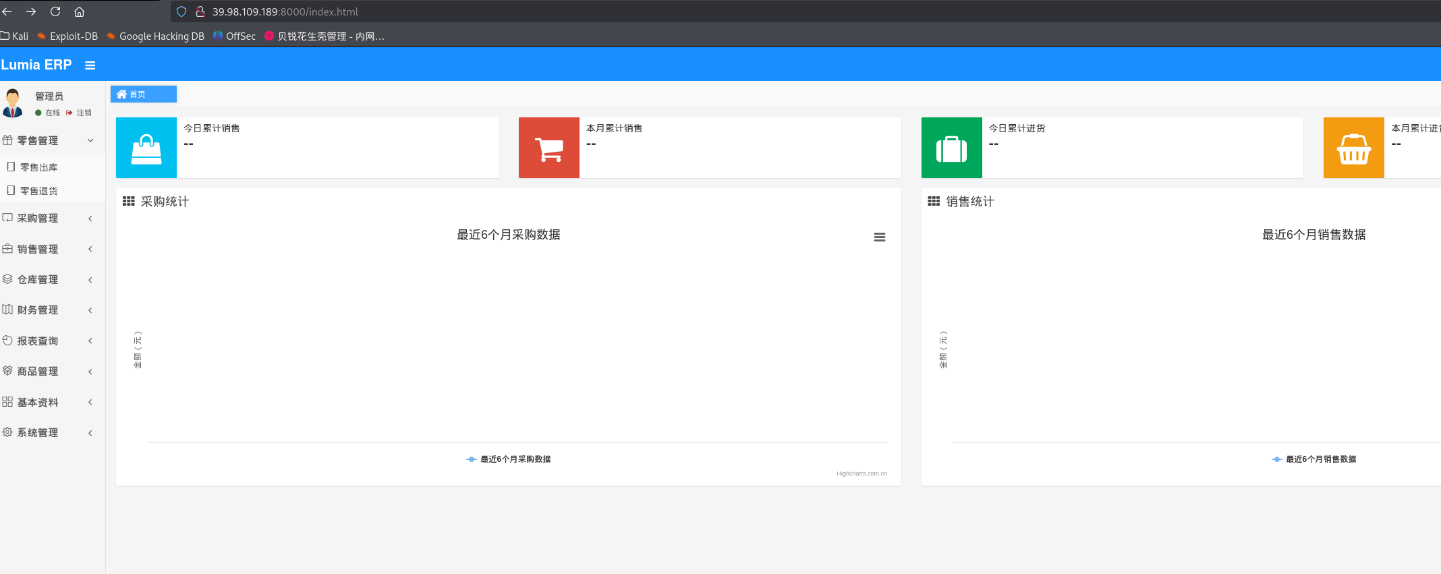The width and height of the screenshot is (1441, 574).
Task: Click the 系统管理 gear icon
Action: tap(7, 432)
